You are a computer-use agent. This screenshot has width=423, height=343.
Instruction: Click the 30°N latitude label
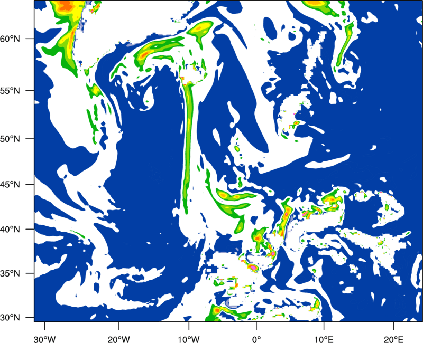coord(10,317)
